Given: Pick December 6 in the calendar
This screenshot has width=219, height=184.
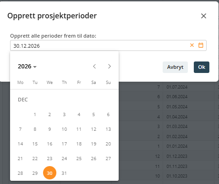Looking at the screenshot, I should pyautogui.click(x=108, y=114).
